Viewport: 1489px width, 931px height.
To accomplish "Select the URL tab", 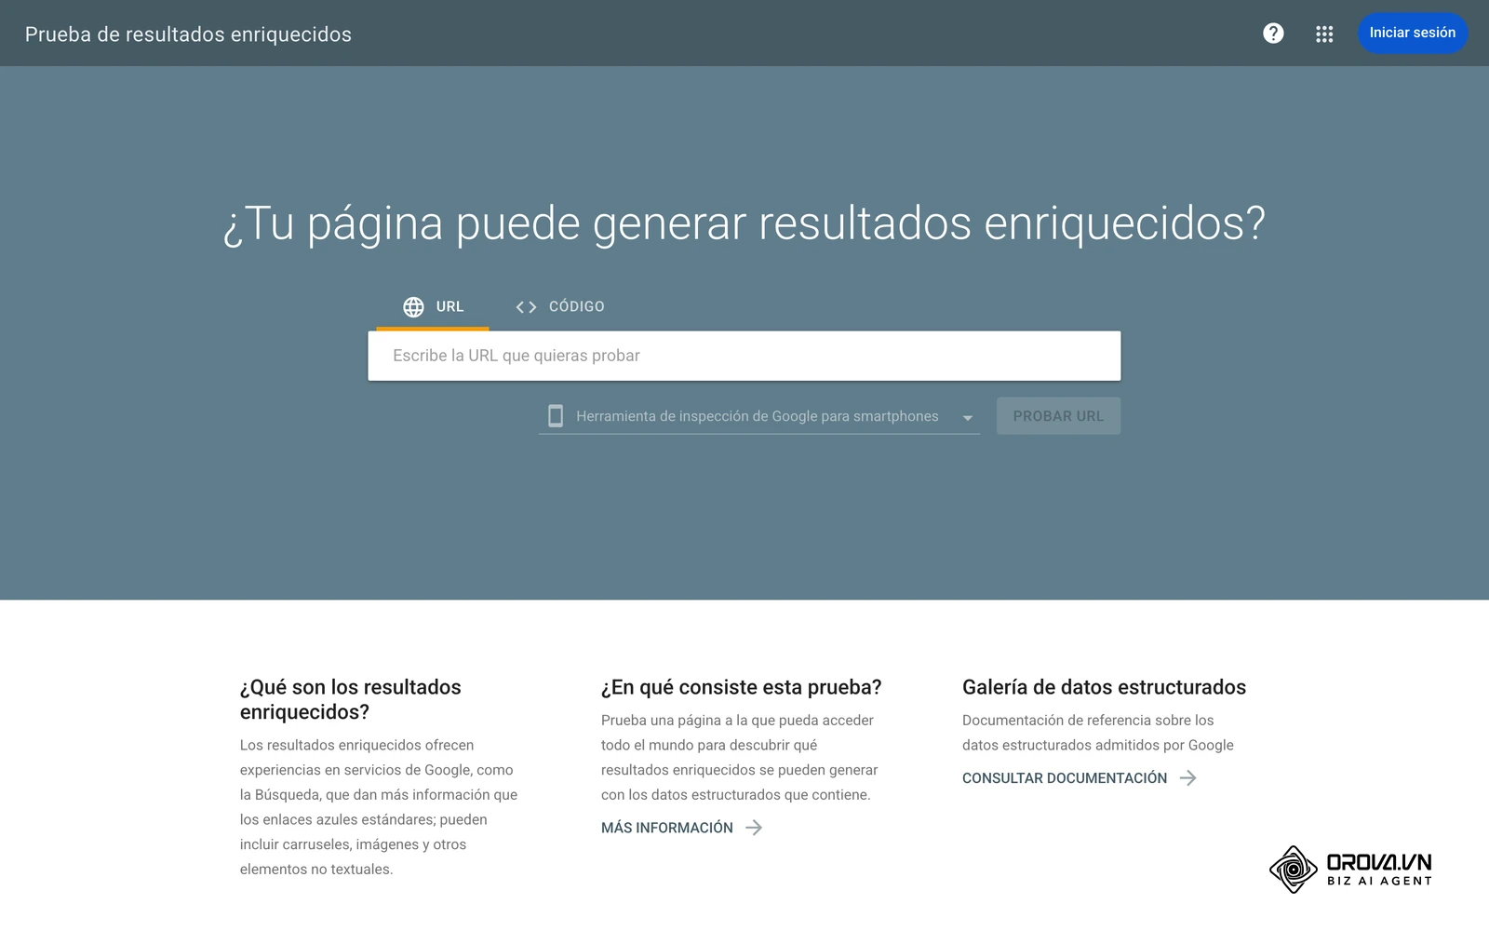I will pos(433,306).
